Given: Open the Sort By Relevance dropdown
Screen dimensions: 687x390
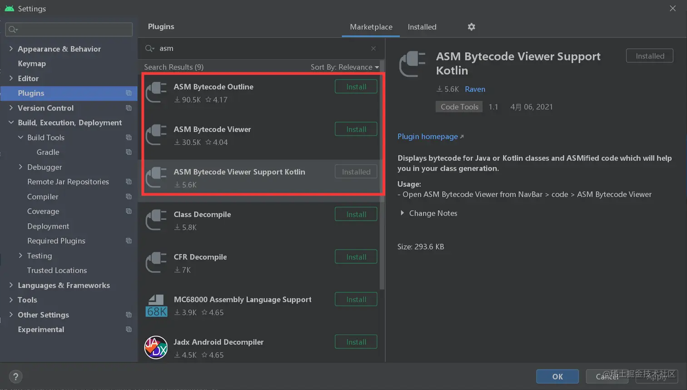Looking at the screenshot, I should pos(344,67).
